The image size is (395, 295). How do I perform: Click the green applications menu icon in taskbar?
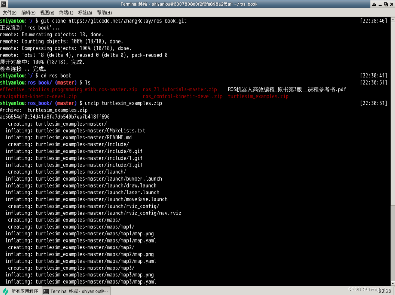[6, 291]
